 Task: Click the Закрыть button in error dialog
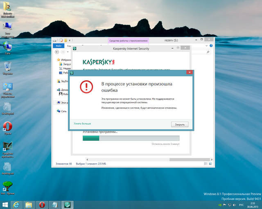(x=180, y=125)
